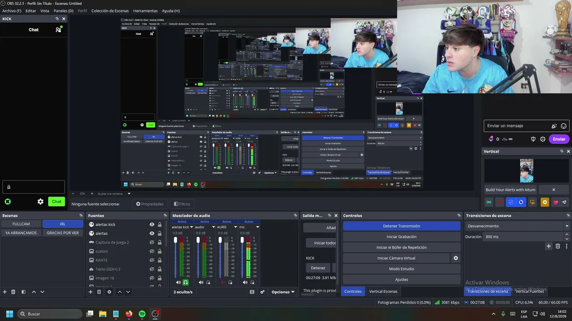Open the Herramientas menu
Viewport: 572px width, 321px height.
[145, 11]
